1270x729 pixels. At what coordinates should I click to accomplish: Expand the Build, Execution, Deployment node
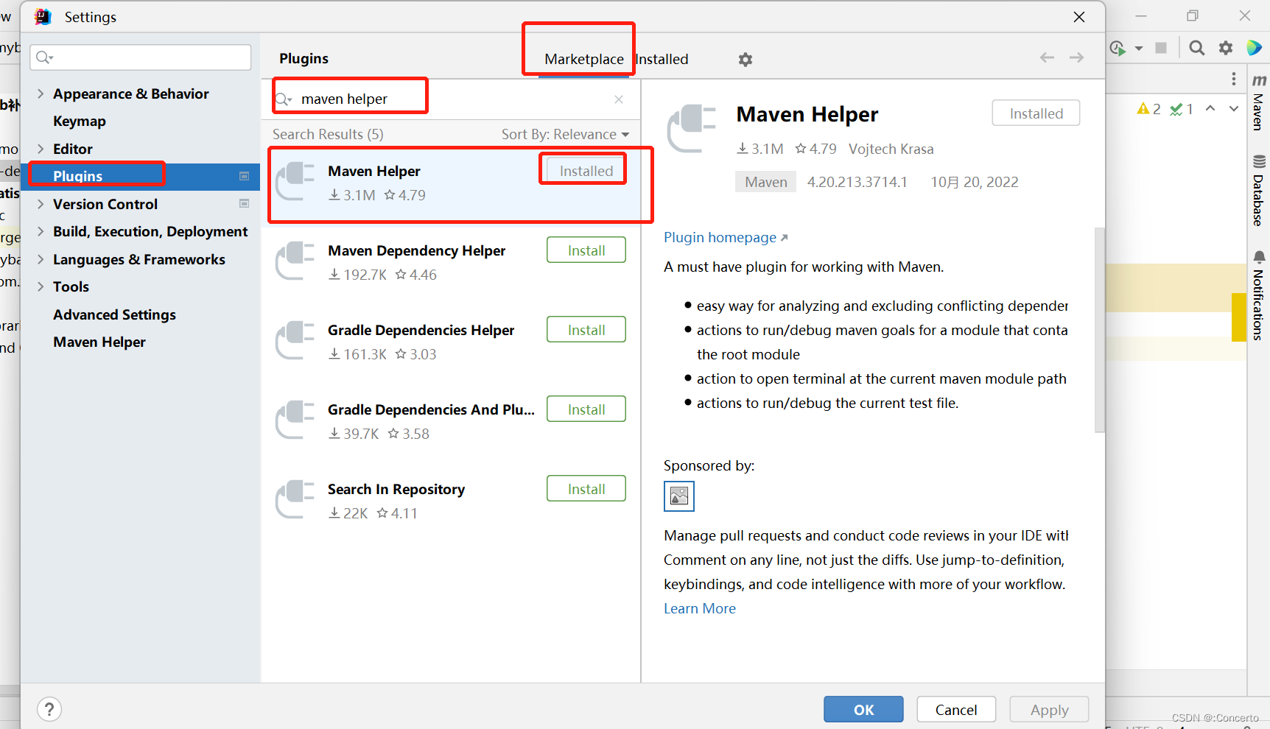pos(41,231)
